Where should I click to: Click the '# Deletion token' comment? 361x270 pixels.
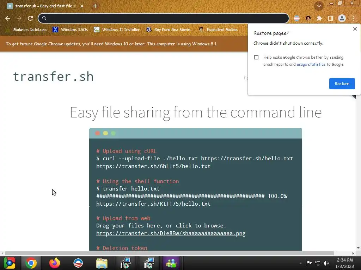(x=122, y=248)
